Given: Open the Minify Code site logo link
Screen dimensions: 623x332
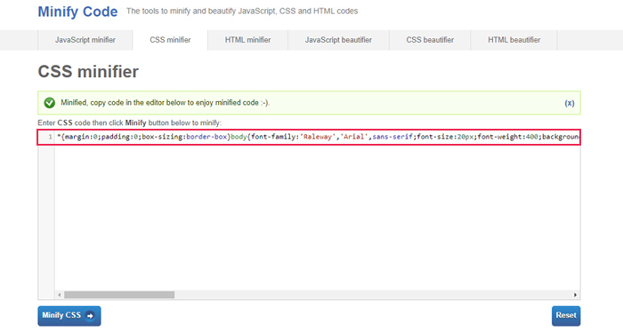Looking at the screenshot, I should click(x=77, y=12).
